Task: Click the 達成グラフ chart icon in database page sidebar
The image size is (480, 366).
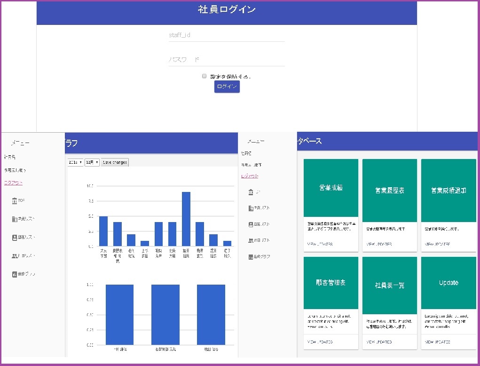Action: (x=251, y=257)
